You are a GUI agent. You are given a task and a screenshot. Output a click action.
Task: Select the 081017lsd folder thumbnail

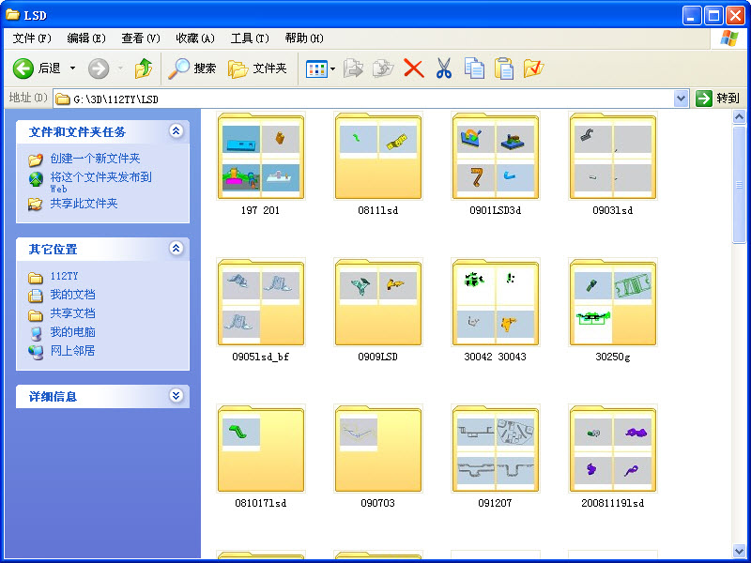(x=261, y=449)
